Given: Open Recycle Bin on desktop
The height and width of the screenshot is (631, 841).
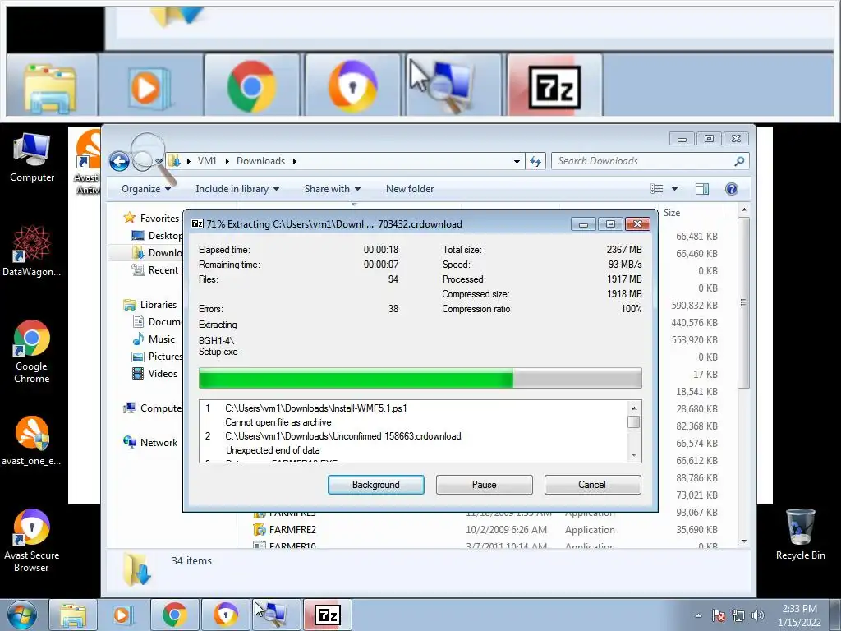Looking at the screenshot, I should [x=800, y=534].
